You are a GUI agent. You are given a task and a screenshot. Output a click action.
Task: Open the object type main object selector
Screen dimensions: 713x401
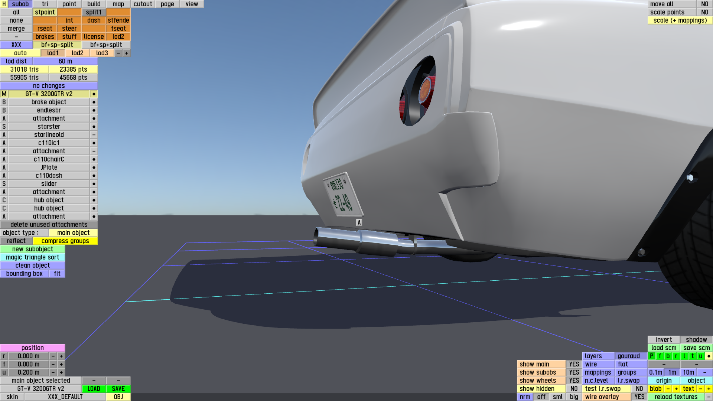73,233
